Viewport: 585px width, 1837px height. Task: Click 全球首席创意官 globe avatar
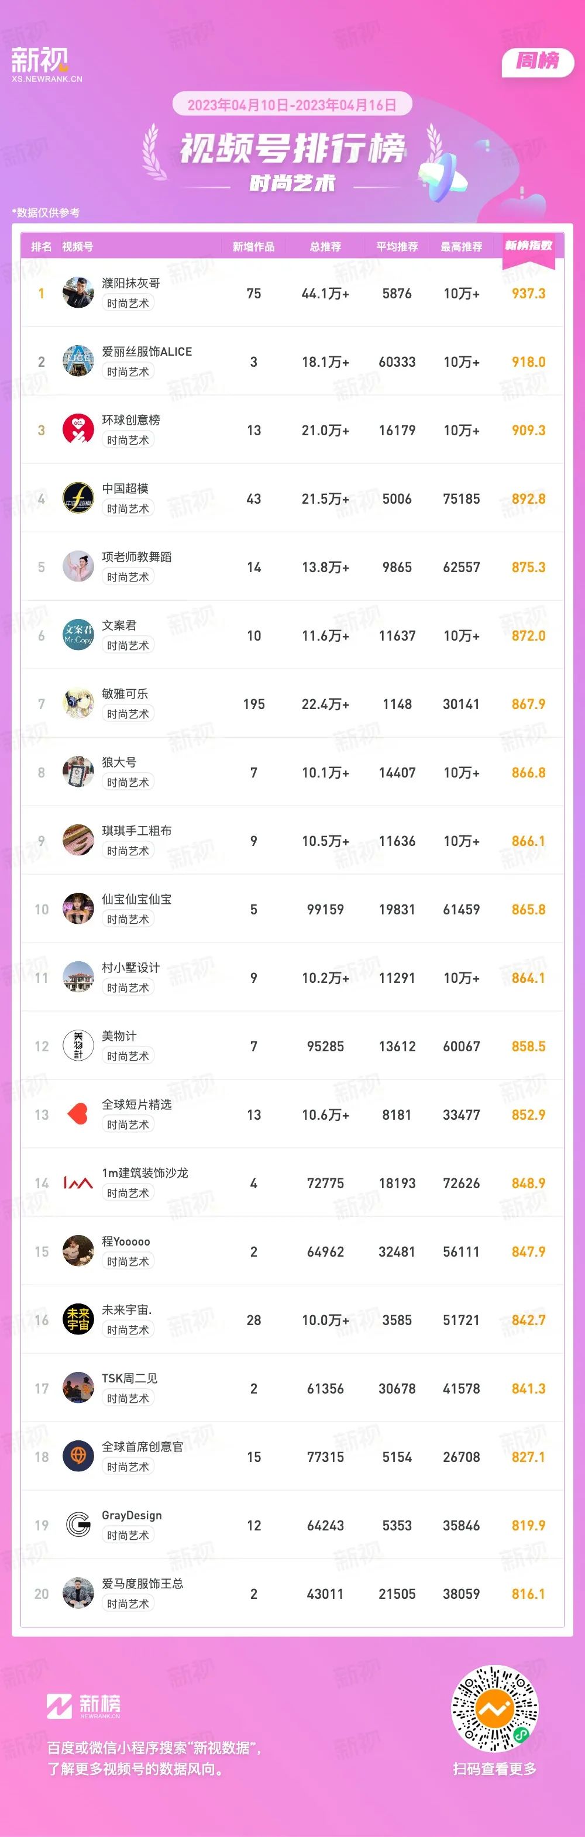[x=78, y=1456]
